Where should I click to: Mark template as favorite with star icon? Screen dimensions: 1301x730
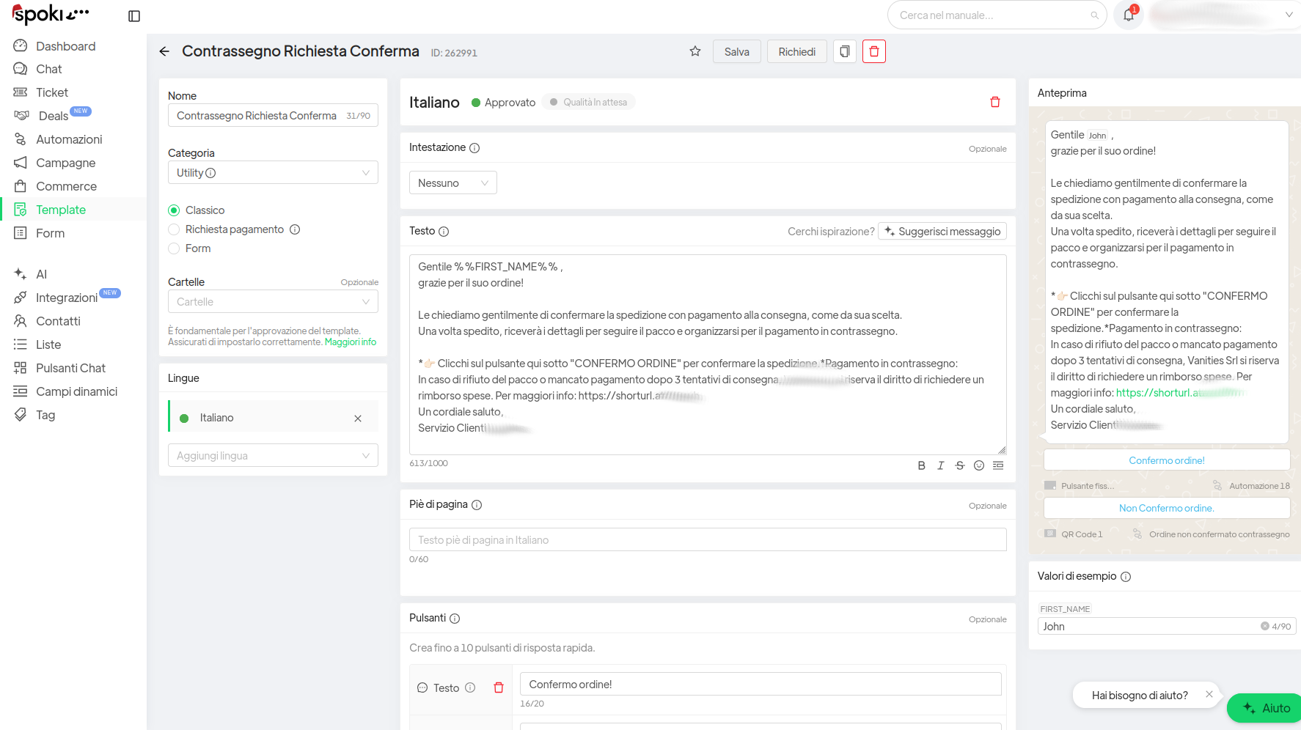click(x=695, y=51)
